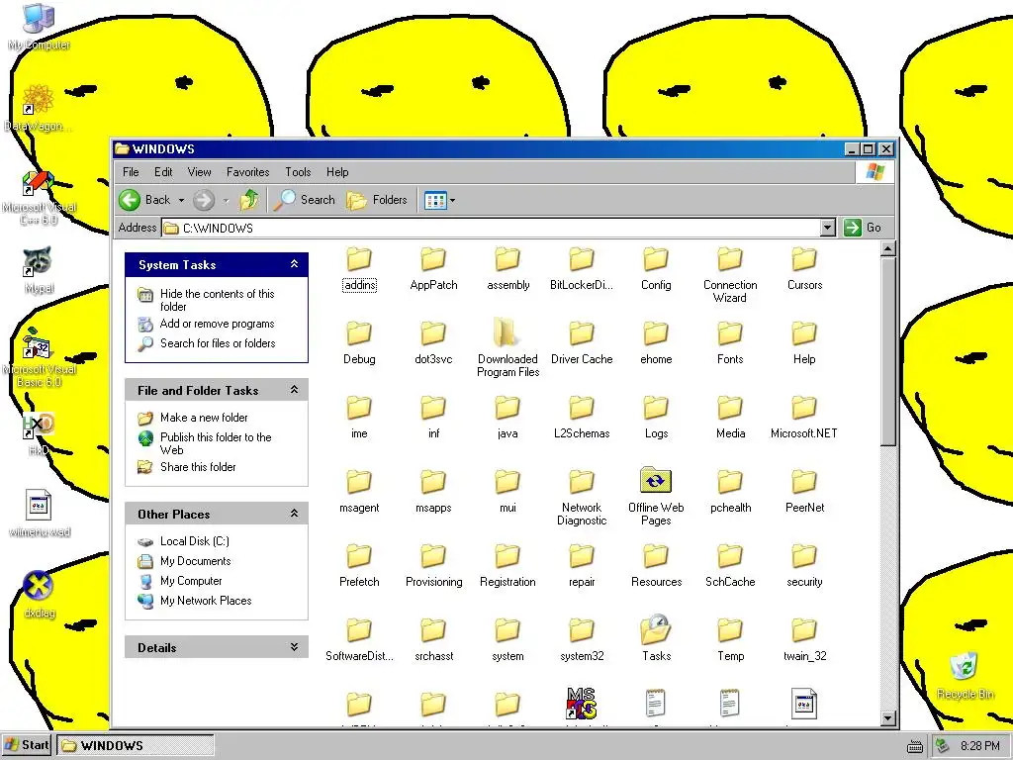Select the Offline Web Pages folder
The width and height of the screenshot is (1013, 760).
pos(656,497)
